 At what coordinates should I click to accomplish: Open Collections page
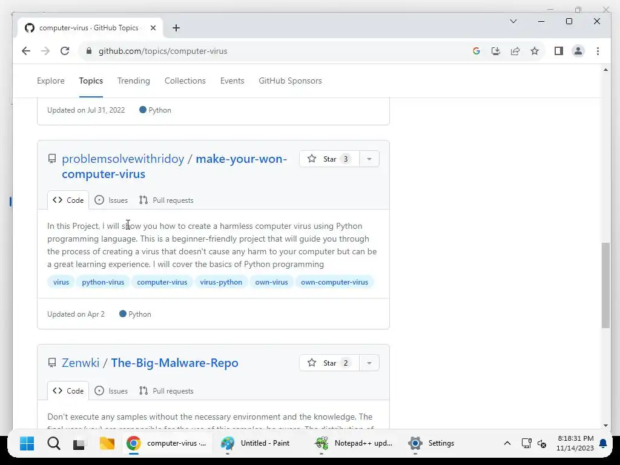click(185, 81)
